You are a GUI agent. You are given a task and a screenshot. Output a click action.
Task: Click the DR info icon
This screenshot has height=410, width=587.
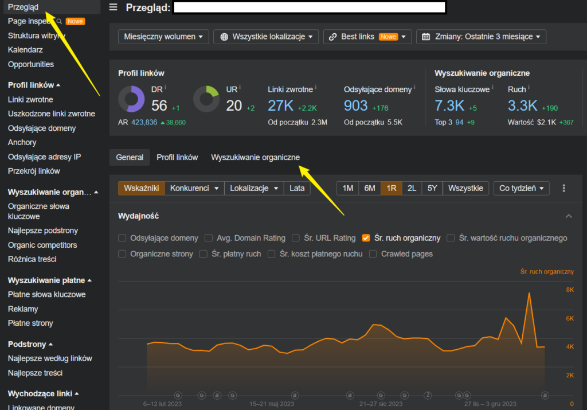[x=165, y=87]
